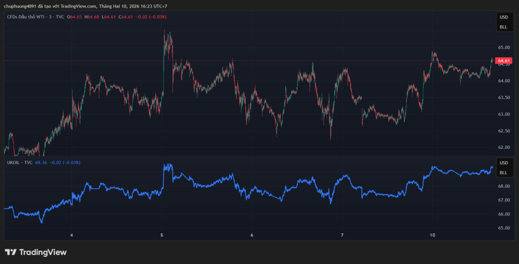Click the WTI -0.02 (-0.03%) change value
This screenshot has height=264, width=519.
point(151,17)
